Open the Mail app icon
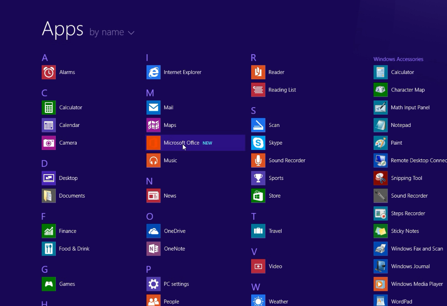This screenshot has width=447, height=306. click(x=154, y=108)
